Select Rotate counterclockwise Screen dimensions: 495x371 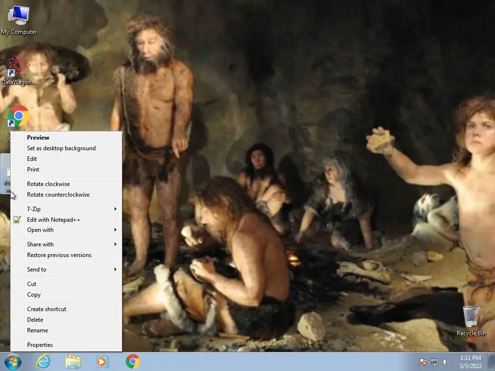click(66, 195)
